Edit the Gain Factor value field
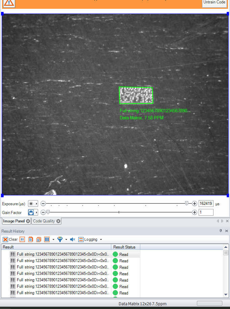 point(206,212)
